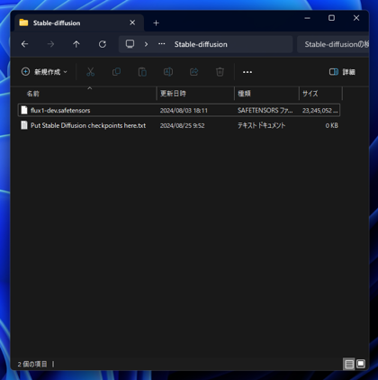The height and width of the screenshot is (380, 378).
Task: Open the toolbar's more options ellipsis menu
Action: pyautogui.click(x=247, y=72)
